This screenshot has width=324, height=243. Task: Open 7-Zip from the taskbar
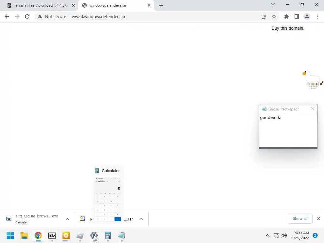point(52,235)
